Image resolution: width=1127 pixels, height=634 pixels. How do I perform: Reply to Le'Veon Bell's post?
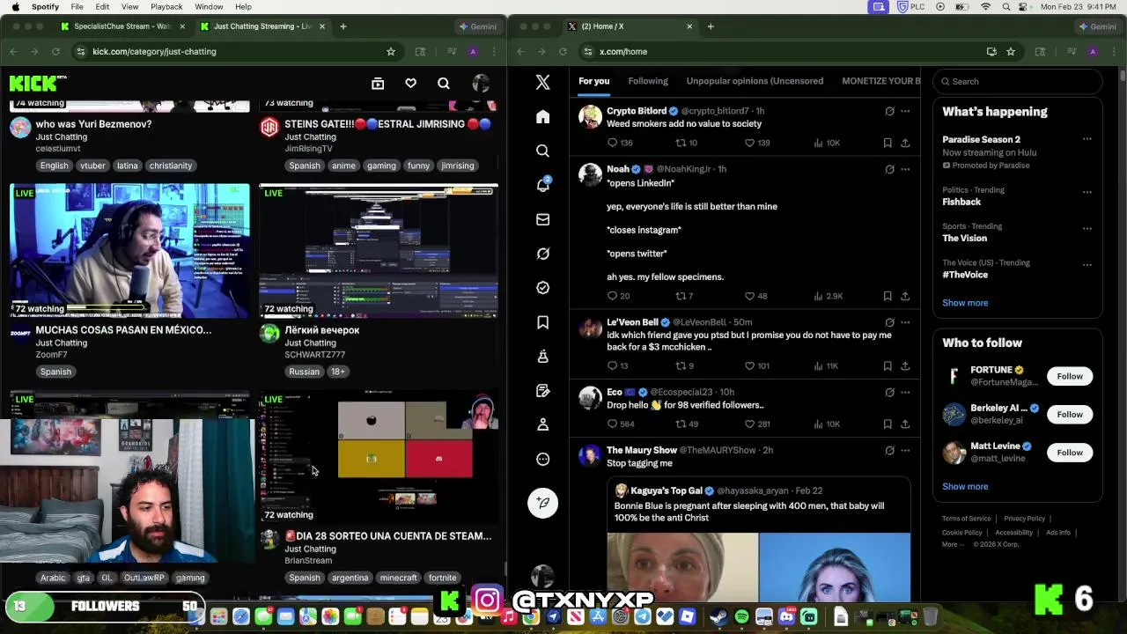click(x=613, y=365)
